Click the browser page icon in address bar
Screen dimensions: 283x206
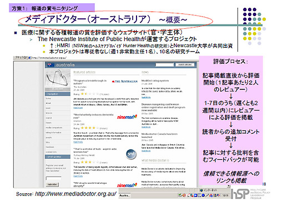point(30,58)
